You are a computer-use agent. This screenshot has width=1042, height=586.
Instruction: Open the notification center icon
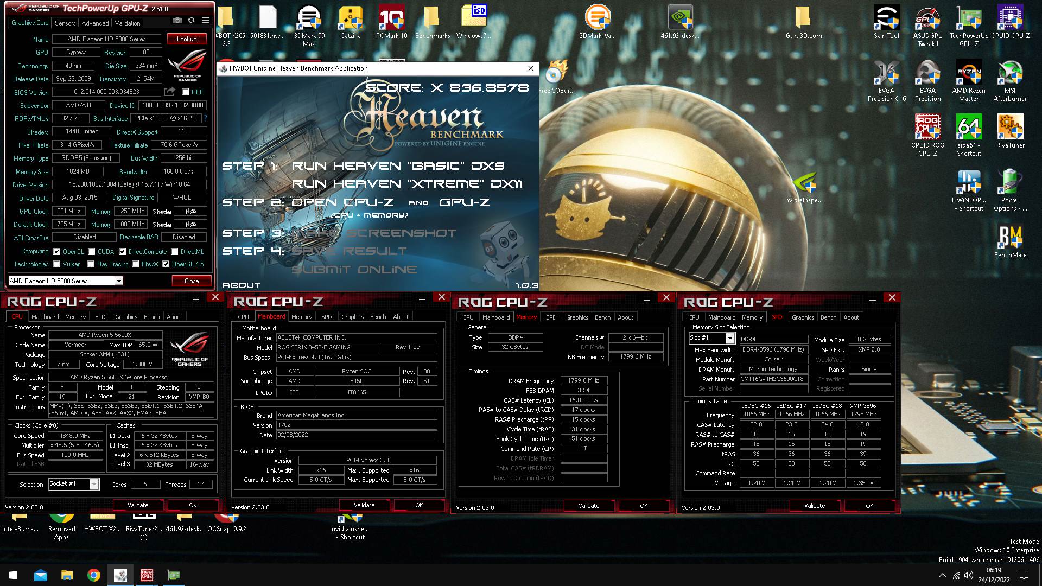click(1024, 575)
